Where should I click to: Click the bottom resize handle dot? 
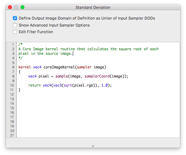[x=93, y=146]
